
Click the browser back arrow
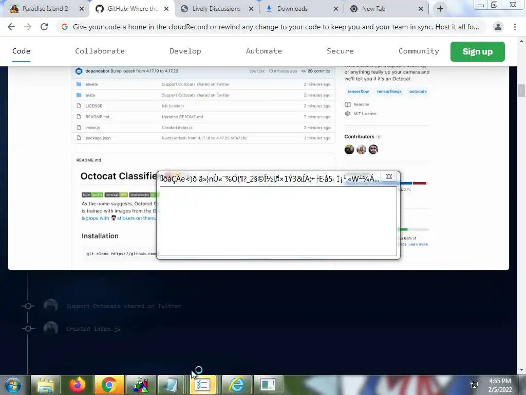click(x=11, y=27)
